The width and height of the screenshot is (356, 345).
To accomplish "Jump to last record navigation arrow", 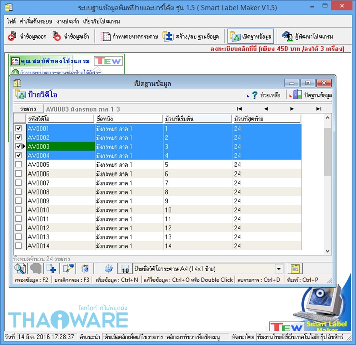I will tap(319, 109).
